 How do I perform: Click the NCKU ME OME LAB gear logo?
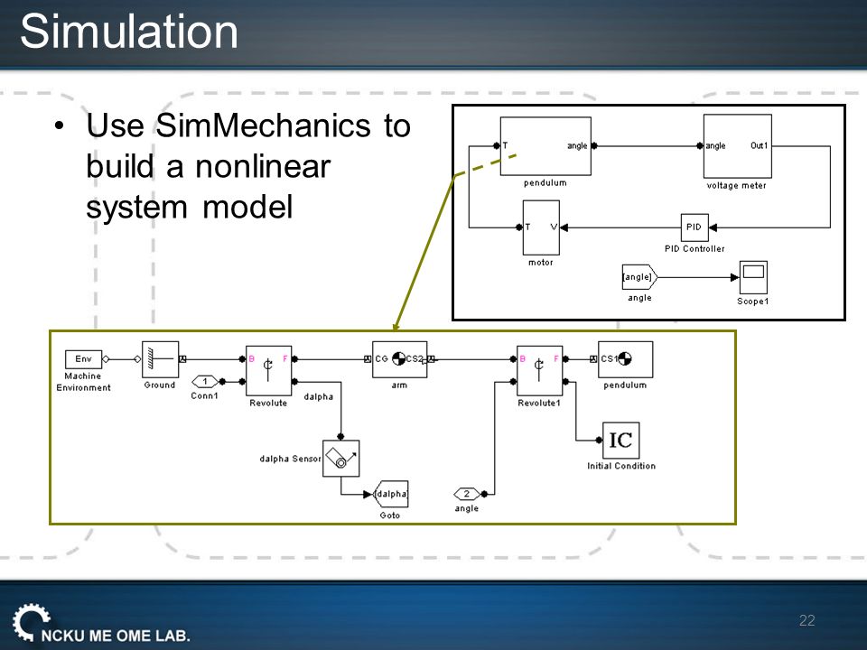(x=31, y=622)
